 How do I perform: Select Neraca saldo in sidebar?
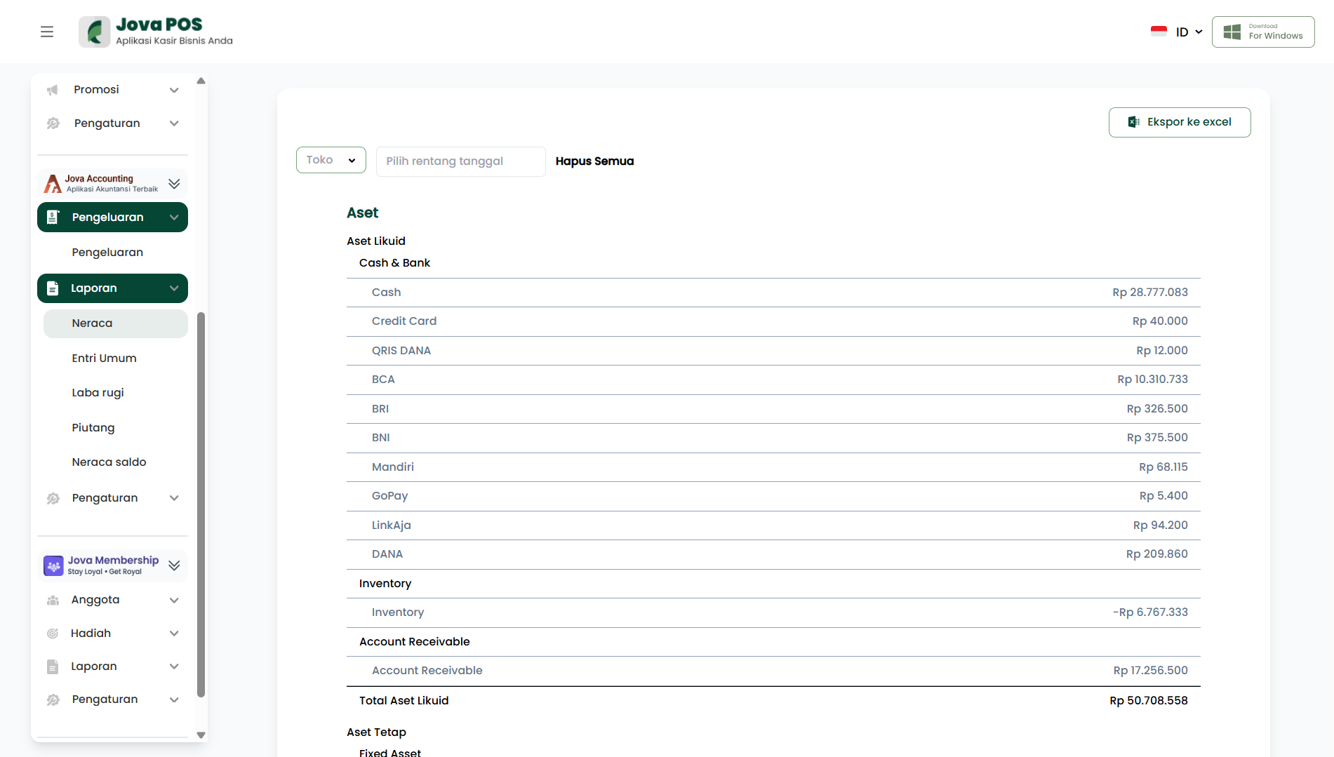pyautogui.click(x=109, y=462)
